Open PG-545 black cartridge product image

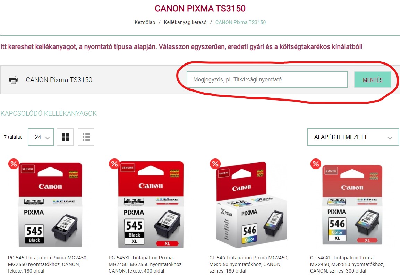click(50, 205)
